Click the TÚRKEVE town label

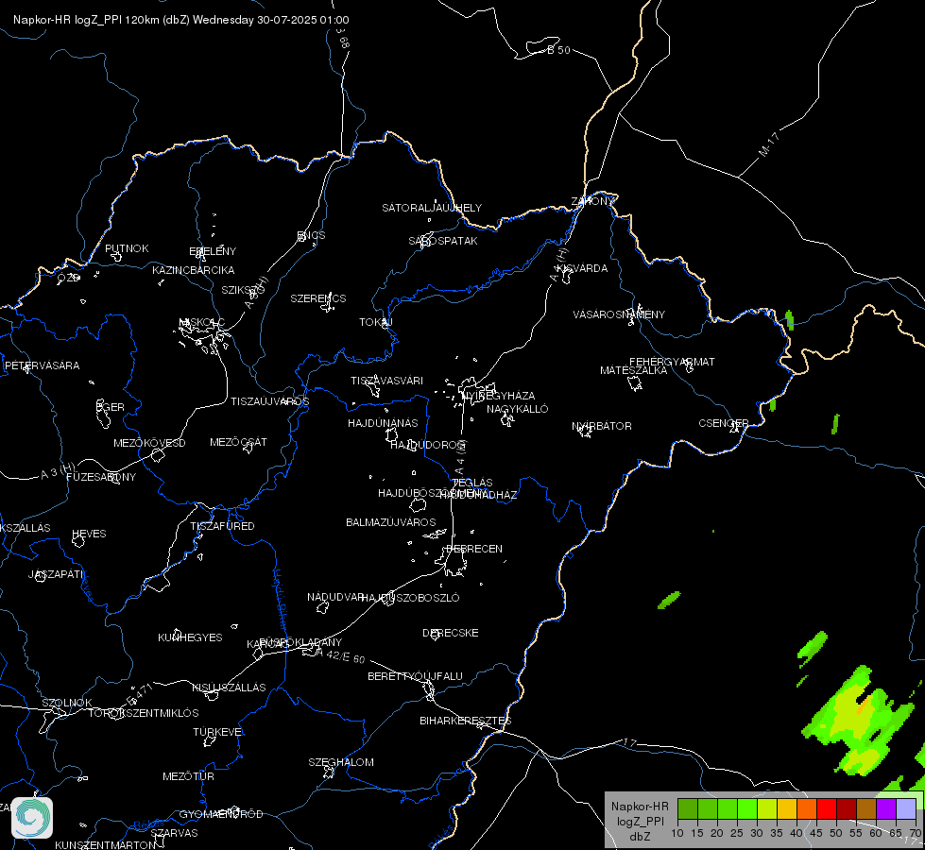[x=218, y=731]
